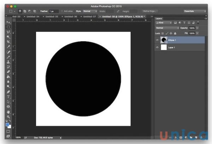This screenshot has width=212, height=144.
Task: Choose New Selection mode in options bar
Action: (20, 11)
